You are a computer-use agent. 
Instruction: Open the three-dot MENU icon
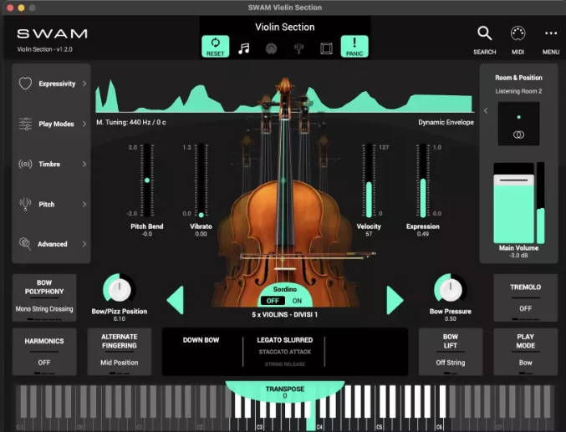point(551,33)
